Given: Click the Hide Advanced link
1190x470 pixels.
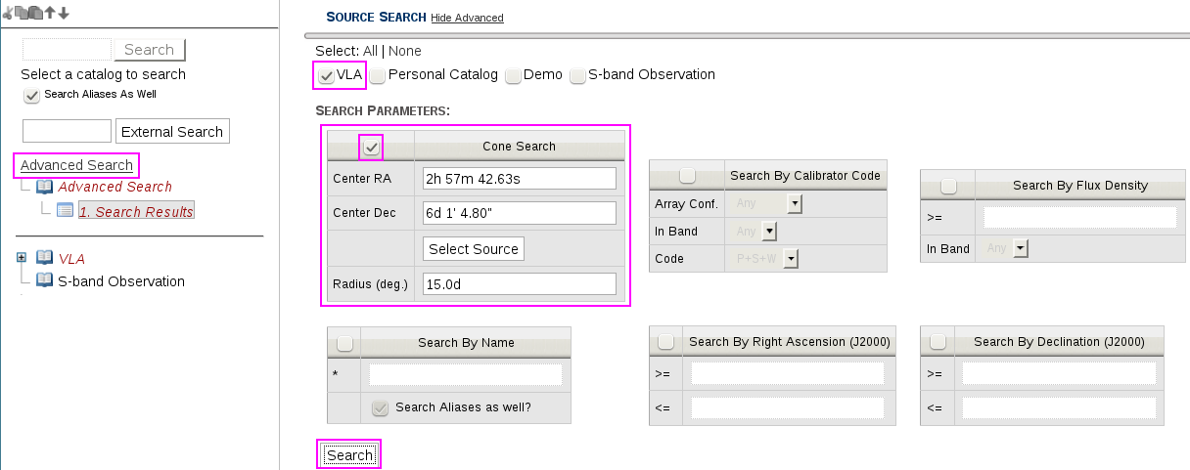Looking at the screenshot, I should point(467,18).
